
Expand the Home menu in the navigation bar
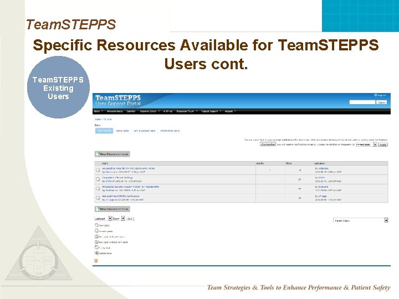click(x=98, y=111)
